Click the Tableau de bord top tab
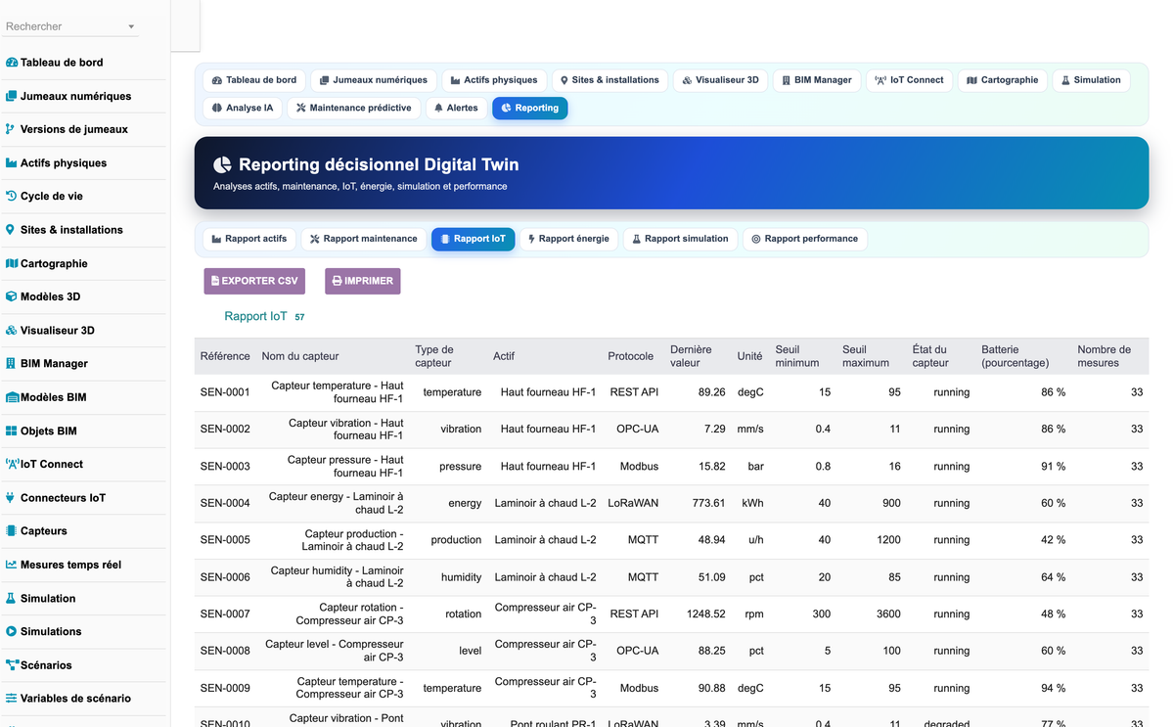The width and height of the screenshot is (1174, 727). point(254,80)
